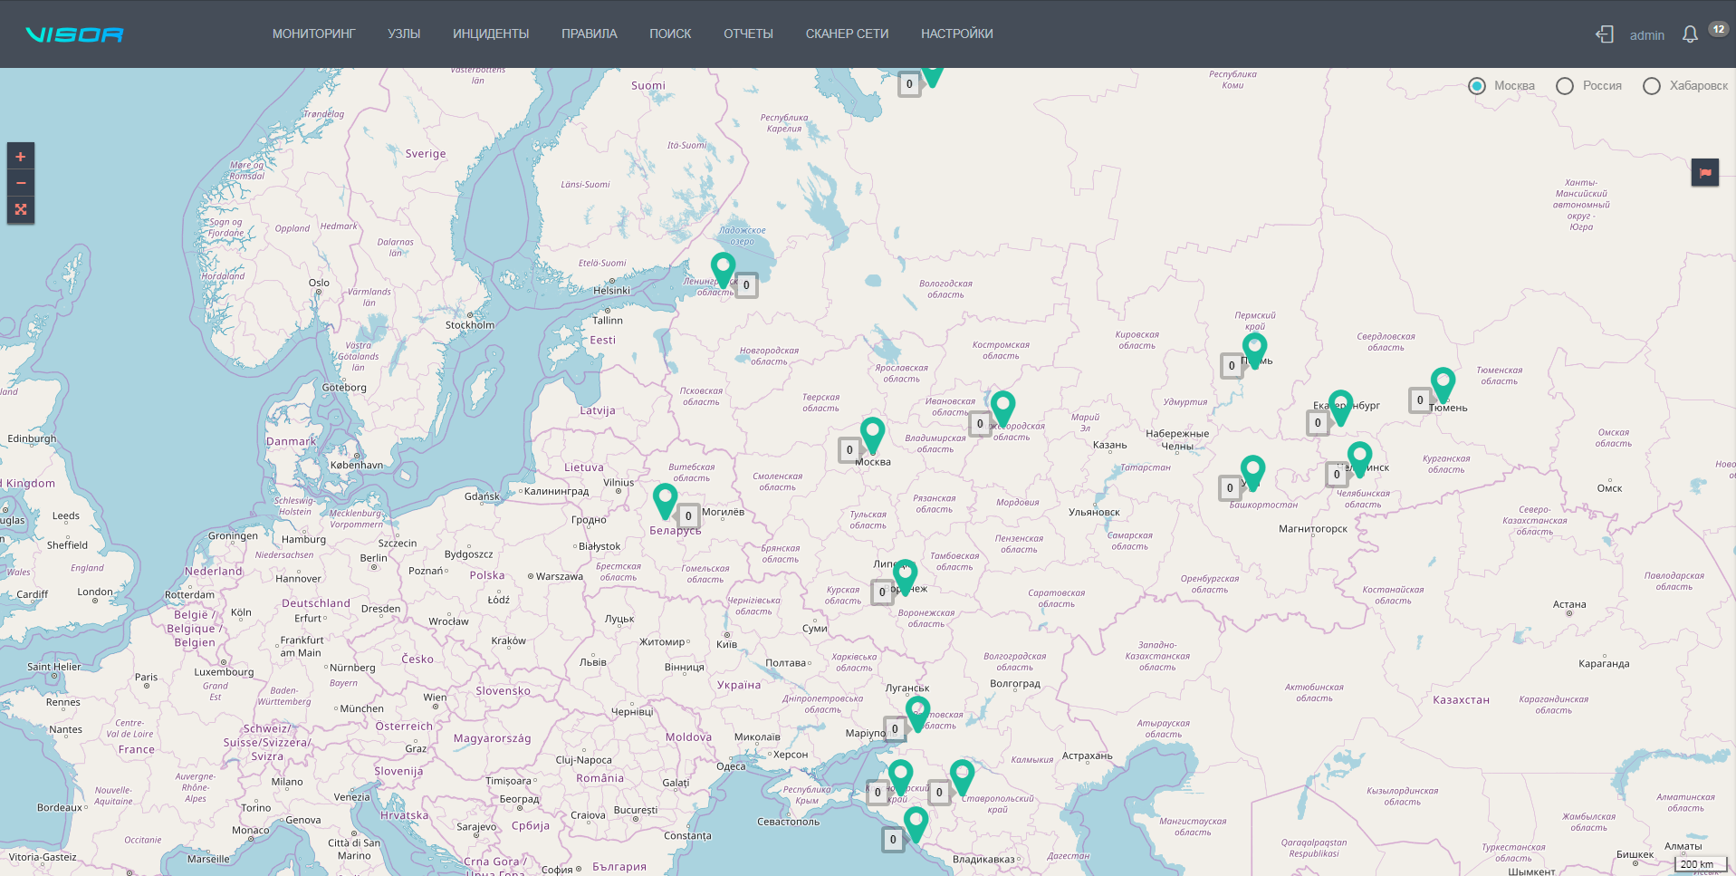Open the admin user profile
1736x876 pixels.
(x=1647, y=35)
